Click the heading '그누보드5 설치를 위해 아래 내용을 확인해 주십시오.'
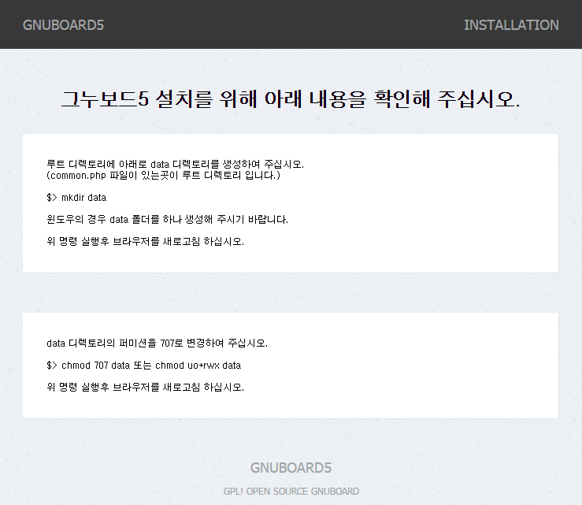Viewport: 582px width, 505px height. coord(291,99)
